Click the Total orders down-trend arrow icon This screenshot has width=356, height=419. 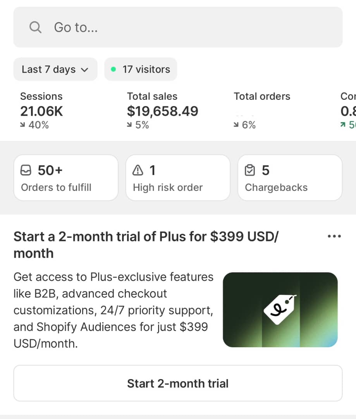tap(237, 125)
